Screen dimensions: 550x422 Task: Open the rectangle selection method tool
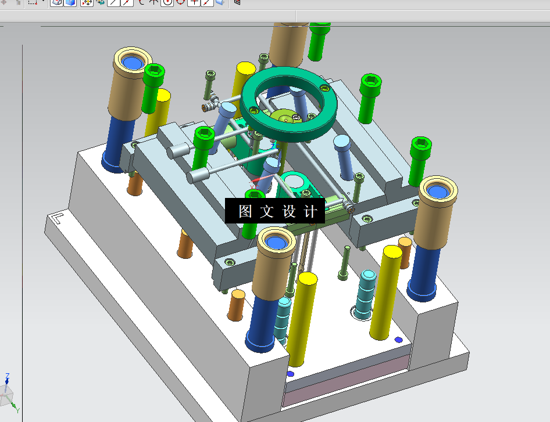click(x=33, y=2)
